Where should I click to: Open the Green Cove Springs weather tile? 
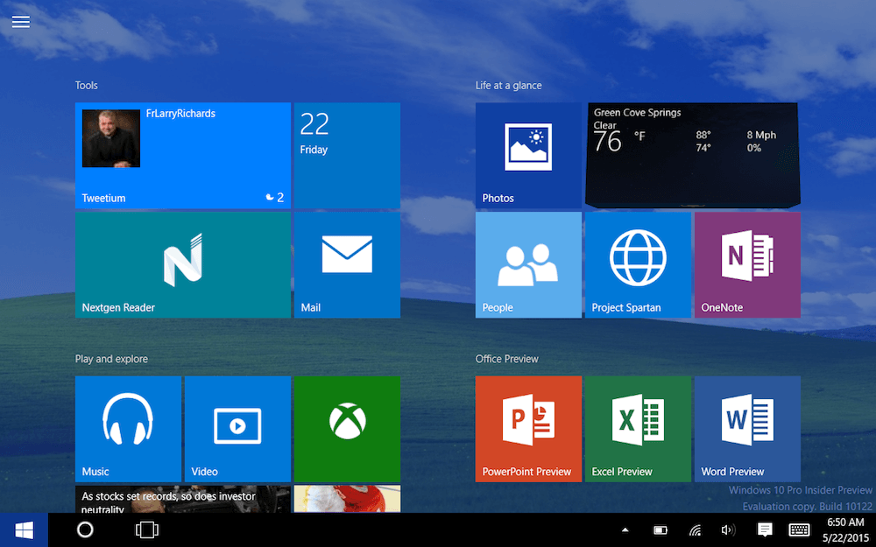pos(692,156)
